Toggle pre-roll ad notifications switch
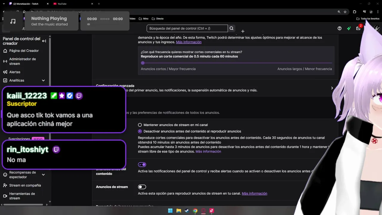This screenshot has height=215, width=382. point(142,165)
